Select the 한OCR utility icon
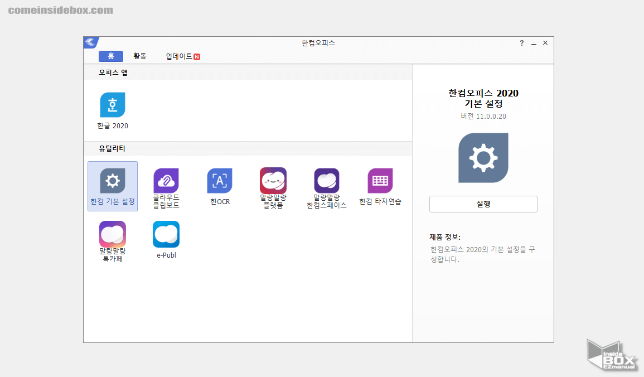Screen dimensions: 644x377 [x=220, y=181]
